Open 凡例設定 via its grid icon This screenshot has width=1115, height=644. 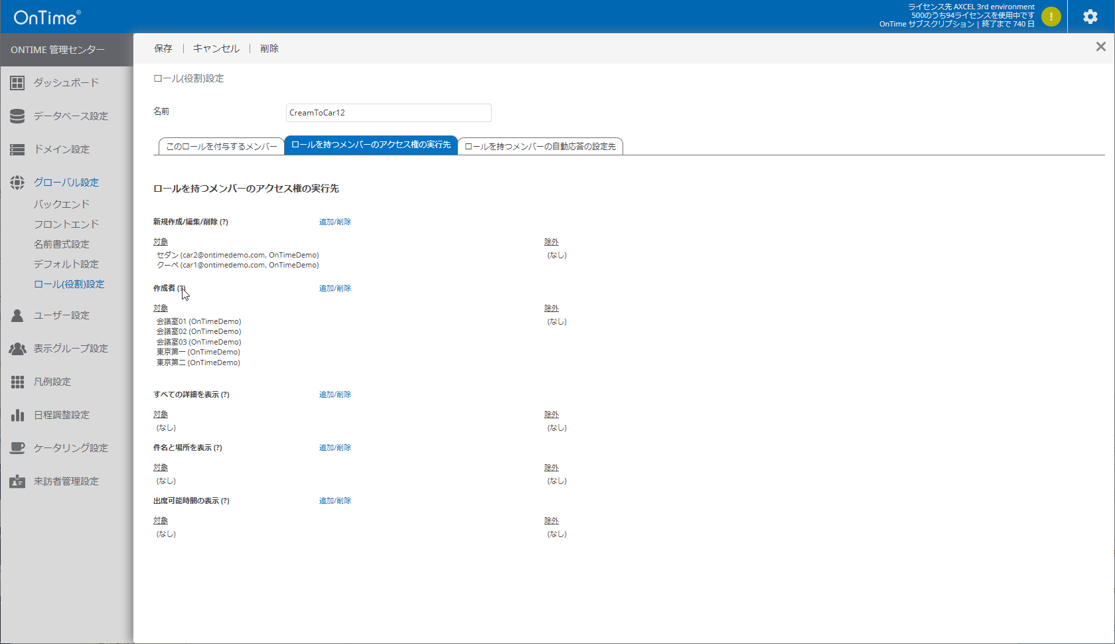(x=17, y=381)
